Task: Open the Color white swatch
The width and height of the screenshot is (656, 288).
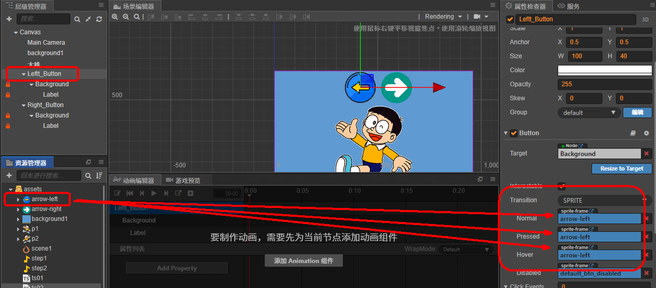Action: 604,70
